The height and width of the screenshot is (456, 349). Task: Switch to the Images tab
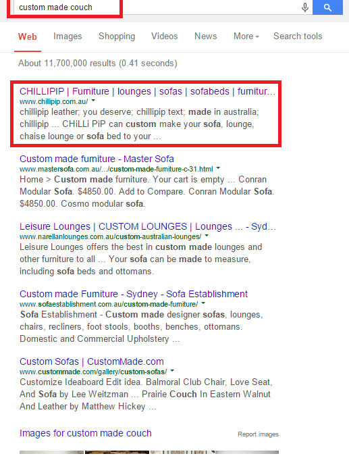[68, 36]
